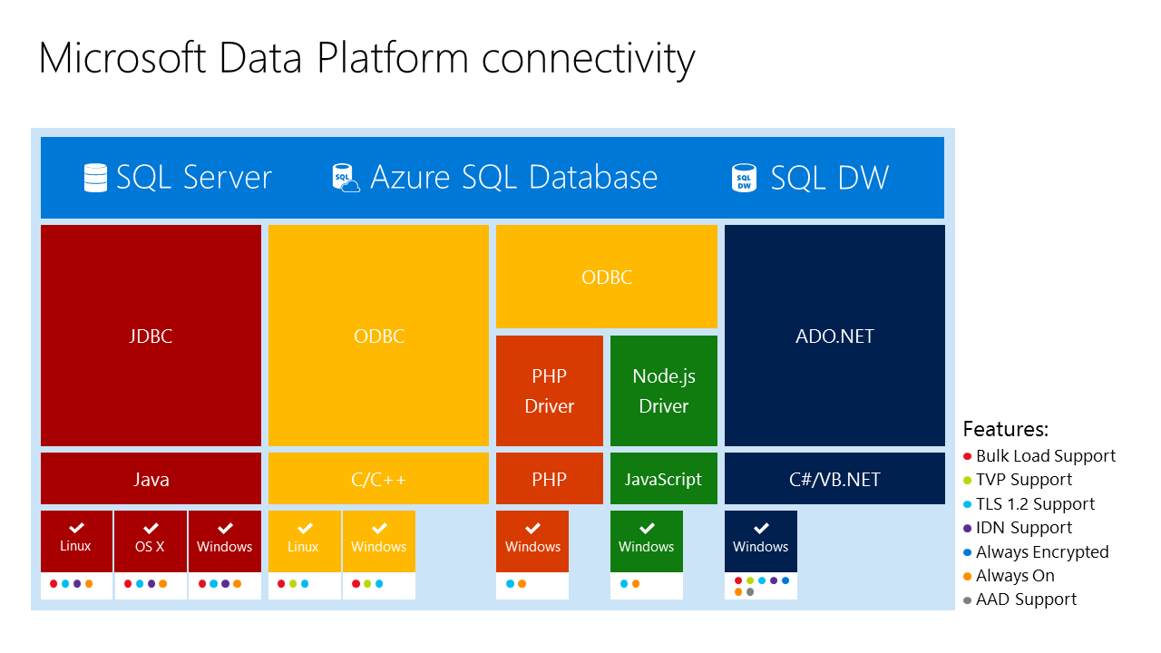Click the red Bulk Load Support legend dot
This screenshot has width=1161, height=653.
tap(968, 456)
